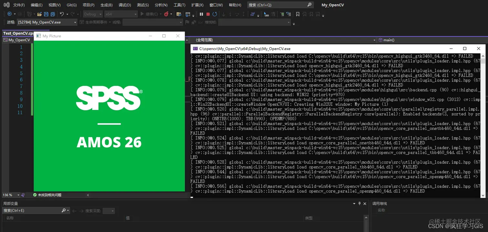The image size is (488, 232).
Task: Click the magnifier icon in the top search box
Action: [309, 5]
